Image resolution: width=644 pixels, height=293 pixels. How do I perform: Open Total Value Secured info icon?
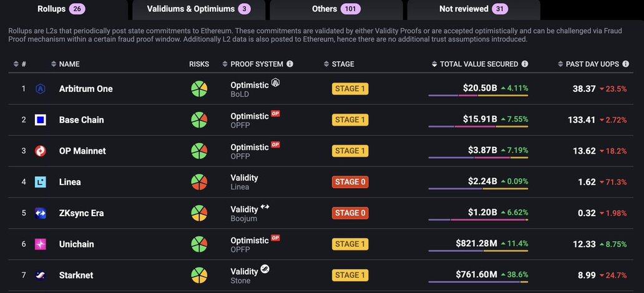click(525, 64)
